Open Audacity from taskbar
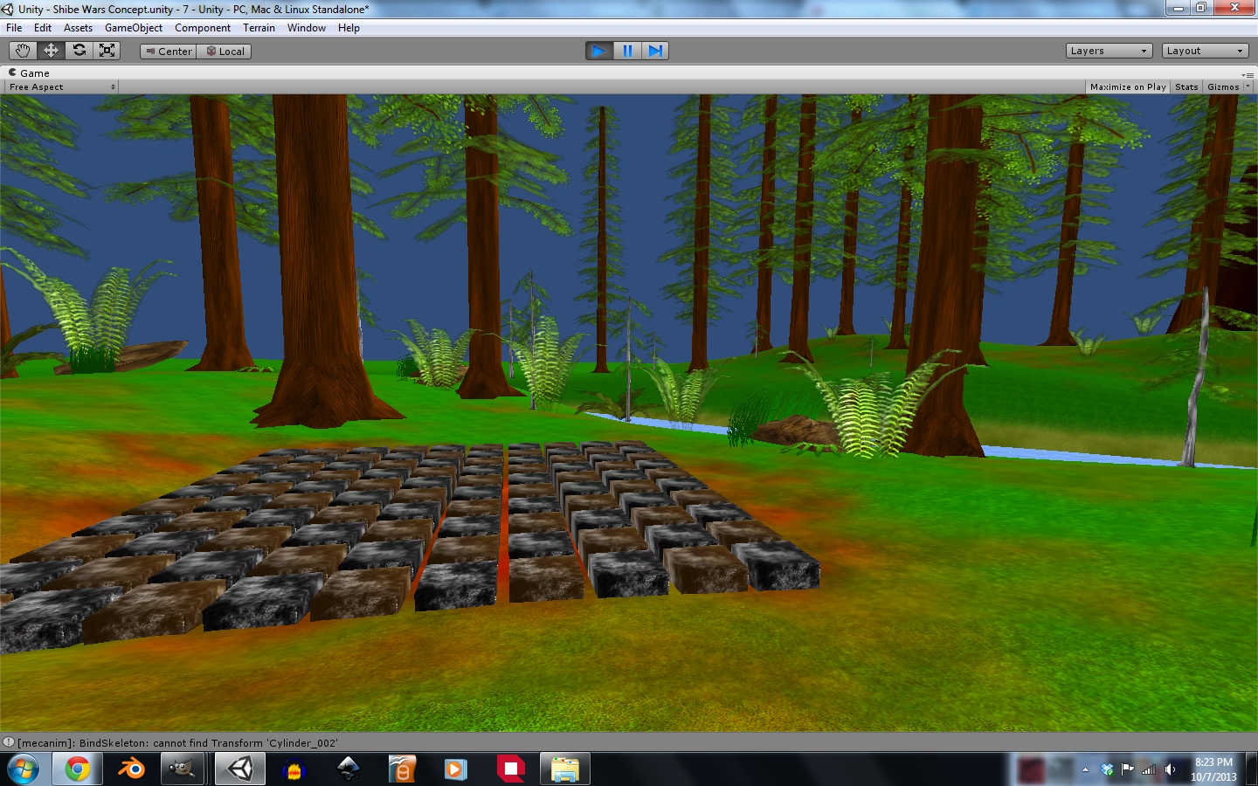Viewport: 1258px width, 786px height. (294, 769)
